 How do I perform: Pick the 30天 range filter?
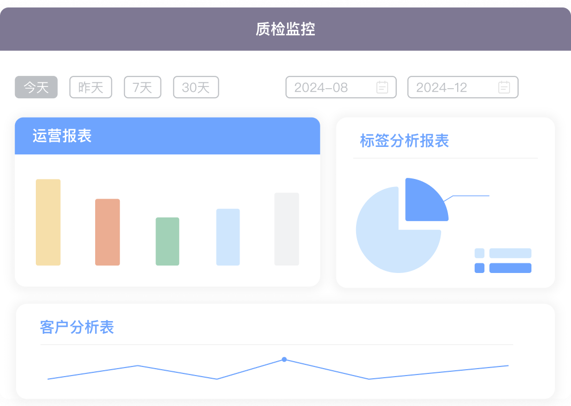point(196,87)
